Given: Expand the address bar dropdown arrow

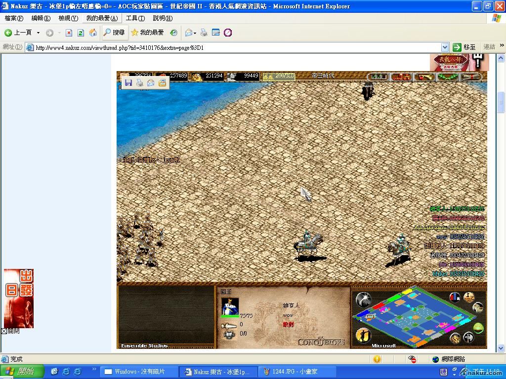Looking at the screenshot, I should pyautogui.click(x=445, y=48).
